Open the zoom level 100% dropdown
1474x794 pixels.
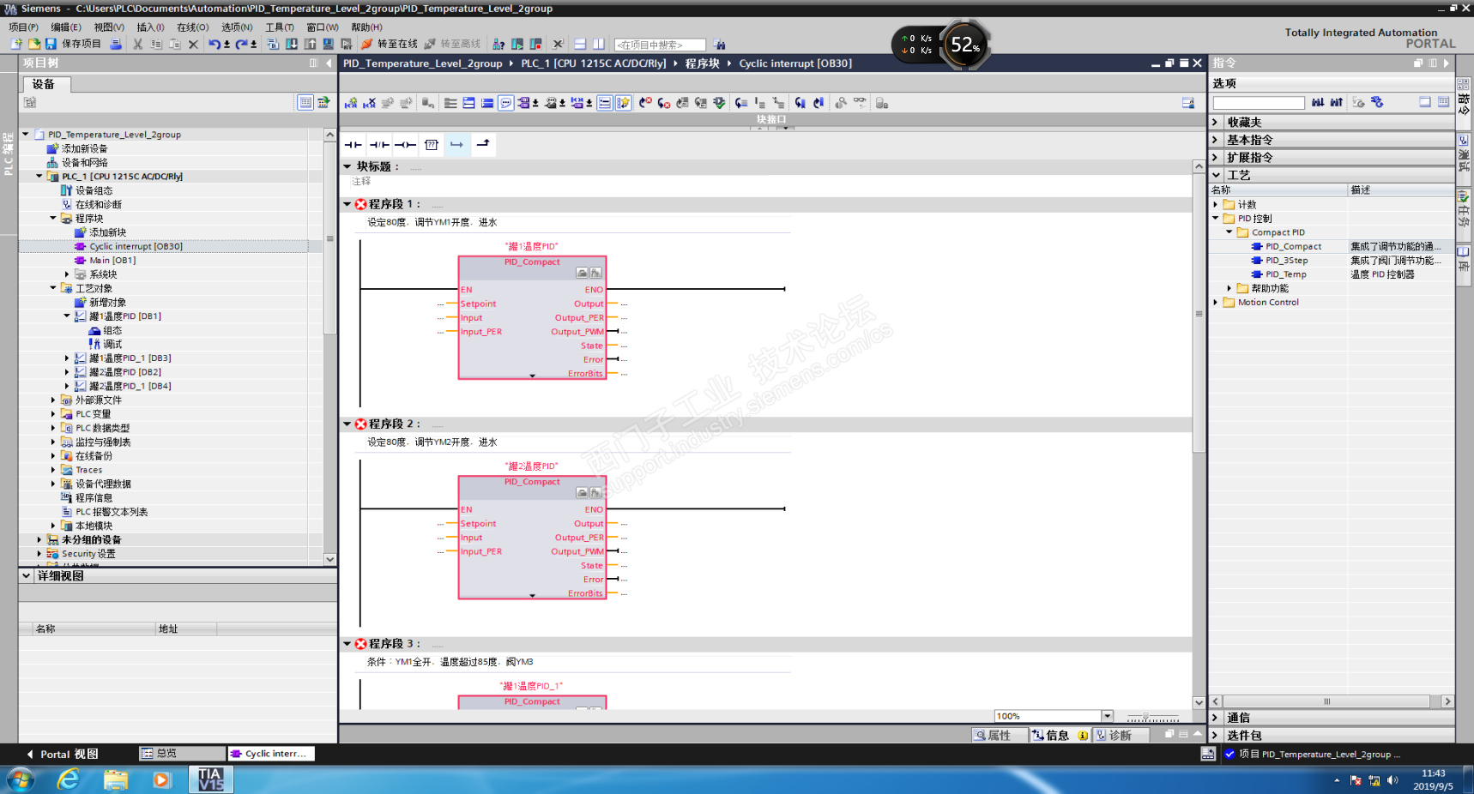click(x=1107, y=716)
